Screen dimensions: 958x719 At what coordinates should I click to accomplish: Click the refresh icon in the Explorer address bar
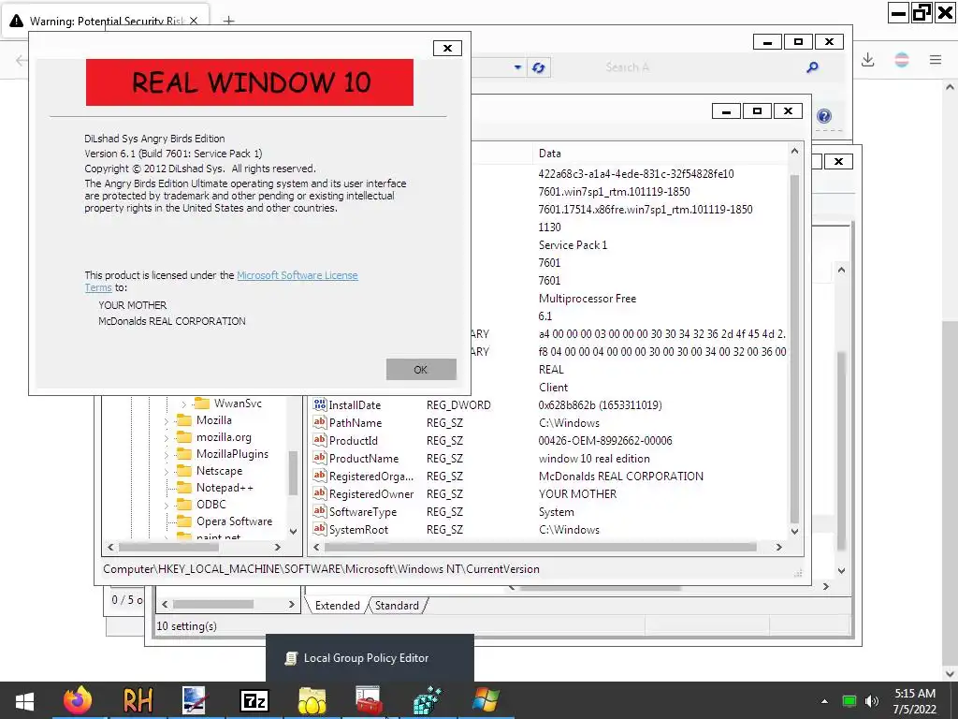click(x=538, y=67)
